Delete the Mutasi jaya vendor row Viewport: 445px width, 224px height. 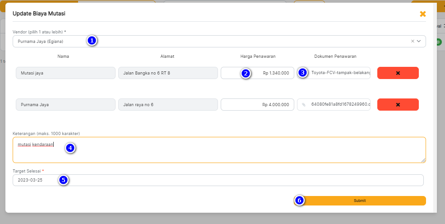point(398,73)
